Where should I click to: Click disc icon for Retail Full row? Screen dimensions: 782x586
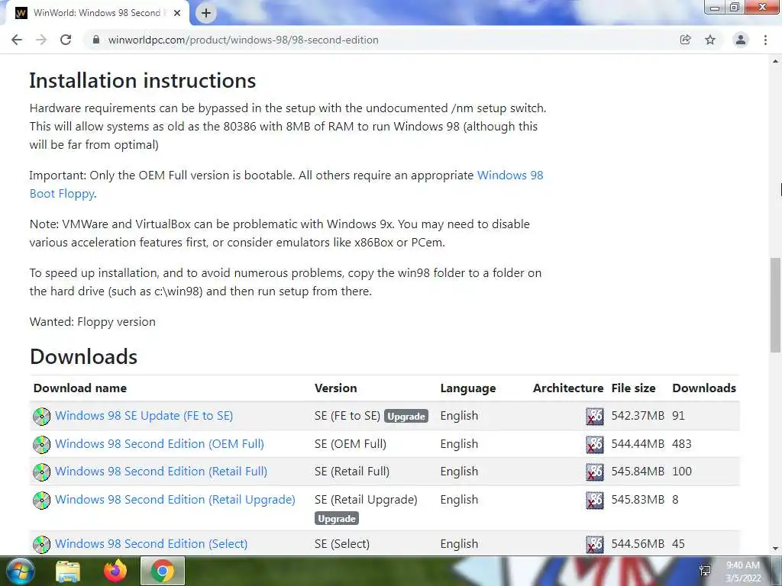point(41,472)
